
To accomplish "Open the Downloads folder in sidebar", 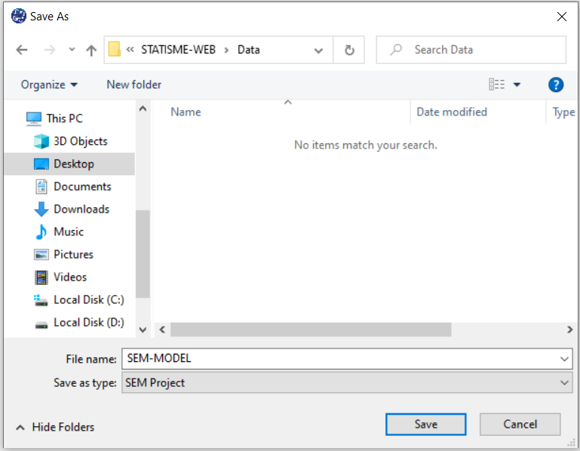I will click(x=81, y=209).
